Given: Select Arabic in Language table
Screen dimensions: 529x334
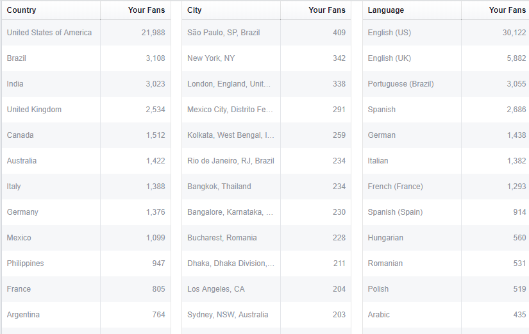Looking at the screenshot, I should click(378, 315).
